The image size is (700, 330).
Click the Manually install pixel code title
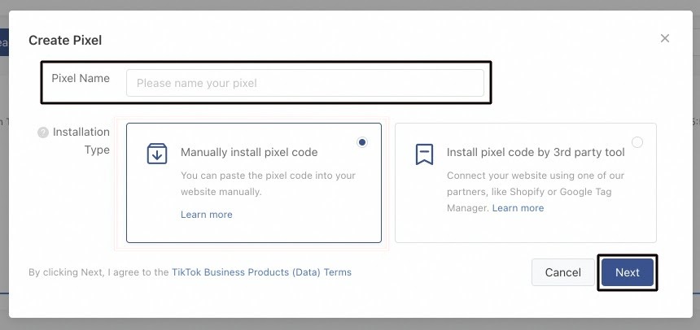click(249, 152)
